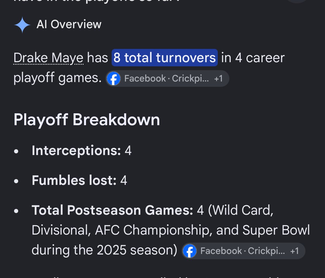Click the AI Overview sparkle icon
This screenshot has height=278, width=325.
tap(22, 25)
